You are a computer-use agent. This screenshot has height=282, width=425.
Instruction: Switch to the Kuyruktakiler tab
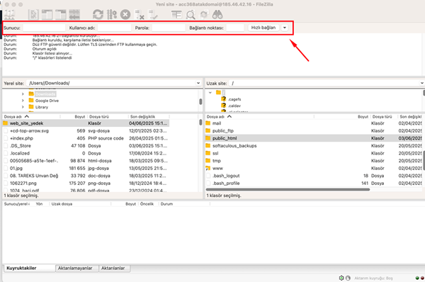29,268
